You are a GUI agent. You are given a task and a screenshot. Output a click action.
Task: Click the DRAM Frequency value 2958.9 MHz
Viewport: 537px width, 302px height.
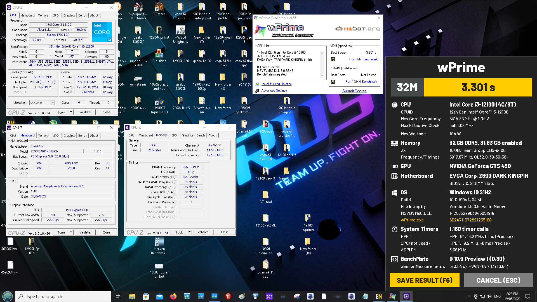pos(190,167)
